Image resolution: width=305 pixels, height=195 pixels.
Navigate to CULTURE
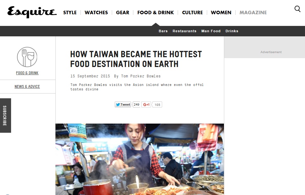pyautogui.click(x=192, y=13)
